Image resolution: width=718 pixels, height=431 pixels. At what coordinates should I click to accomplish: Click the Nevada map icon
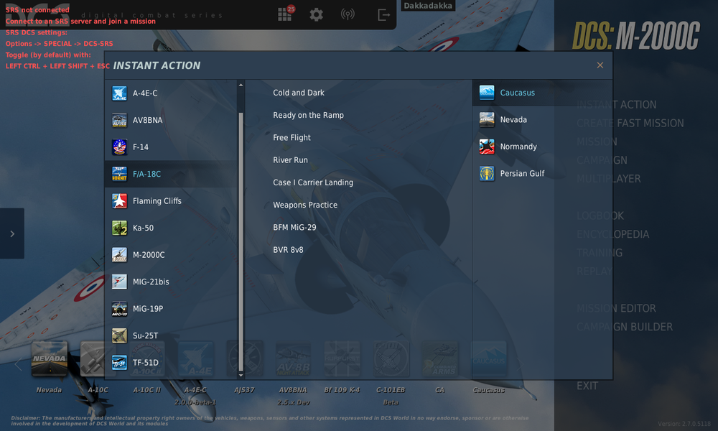click(487, 119)
